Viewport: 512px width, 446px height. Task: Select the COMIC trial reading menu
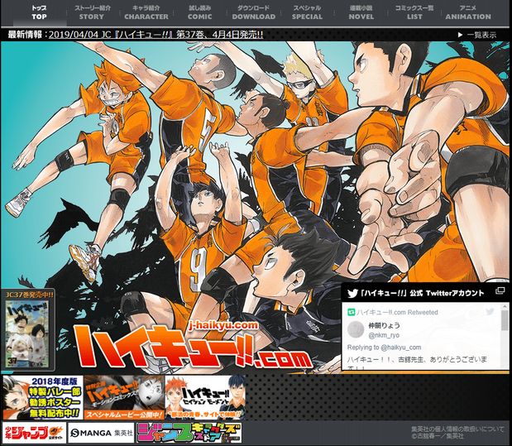tap(200, 13)
